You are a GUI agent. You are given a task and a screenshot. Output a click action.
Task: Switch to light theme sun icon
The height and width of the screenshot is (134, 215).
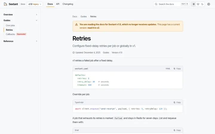pyautogui.click(x=193, y=4)
